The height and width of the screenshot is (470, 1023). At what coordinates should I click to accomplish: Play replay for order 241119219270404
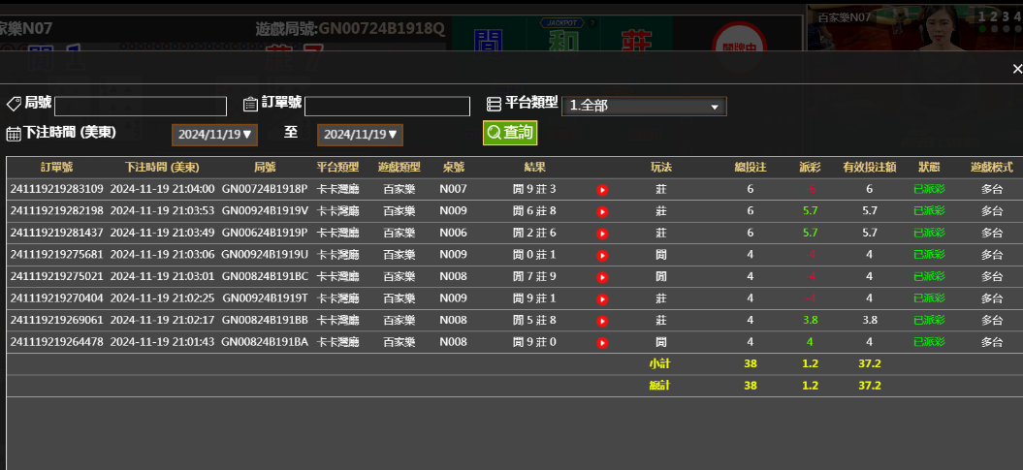602,299
